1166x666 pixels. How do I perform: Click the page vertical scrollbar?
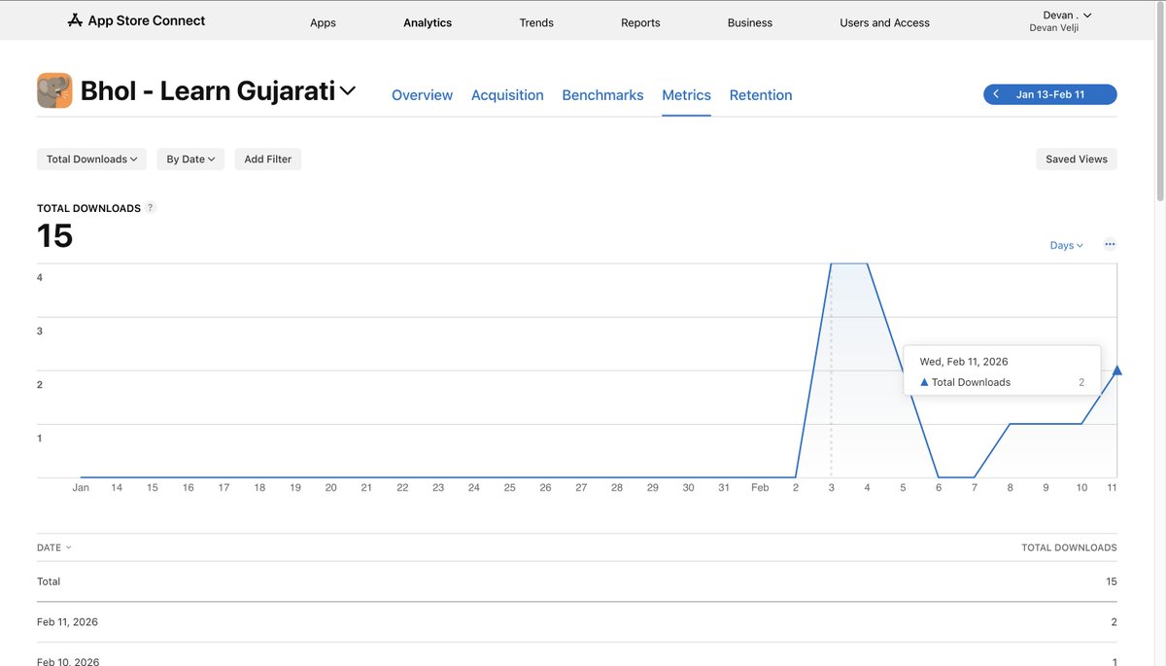[x=1160, y=102]
